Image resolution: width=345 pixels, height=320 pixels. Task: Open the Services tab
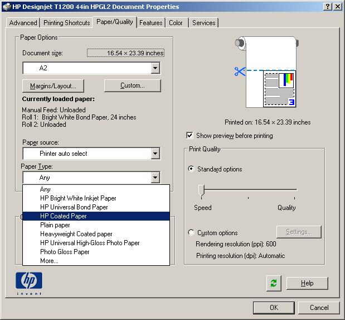pyautogui.click(x=204, y=23)
